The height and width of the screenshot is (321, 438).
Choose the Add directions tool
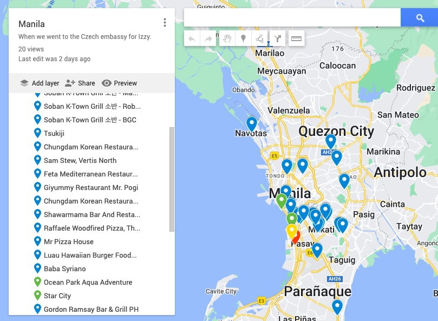[x=277, y=38]
